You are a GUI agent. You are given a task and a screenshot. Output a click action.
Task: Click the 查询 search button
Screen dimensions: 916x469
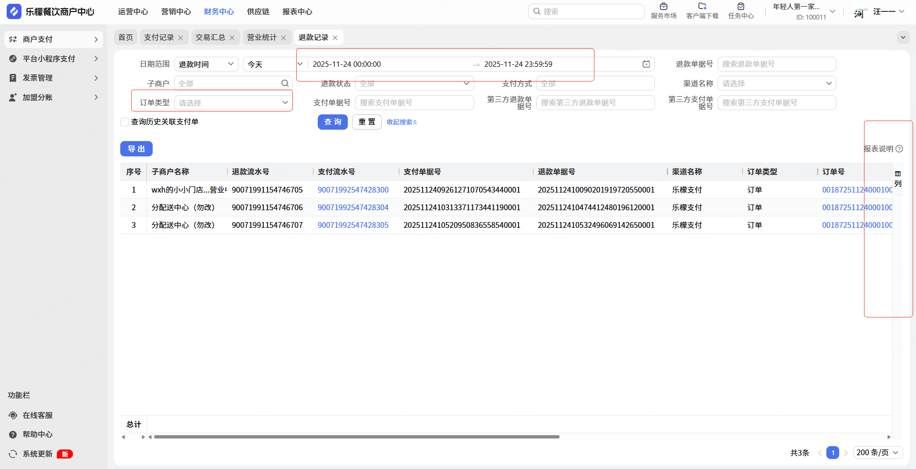coord(333,122)
